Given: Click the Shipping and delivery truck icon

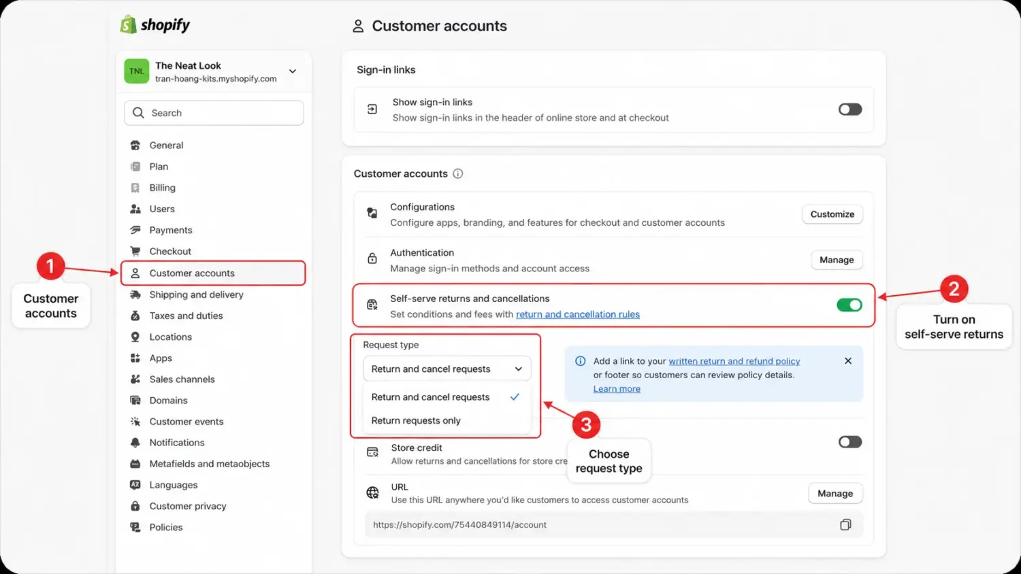Looking at the screenshot, I should pos(135,294).
